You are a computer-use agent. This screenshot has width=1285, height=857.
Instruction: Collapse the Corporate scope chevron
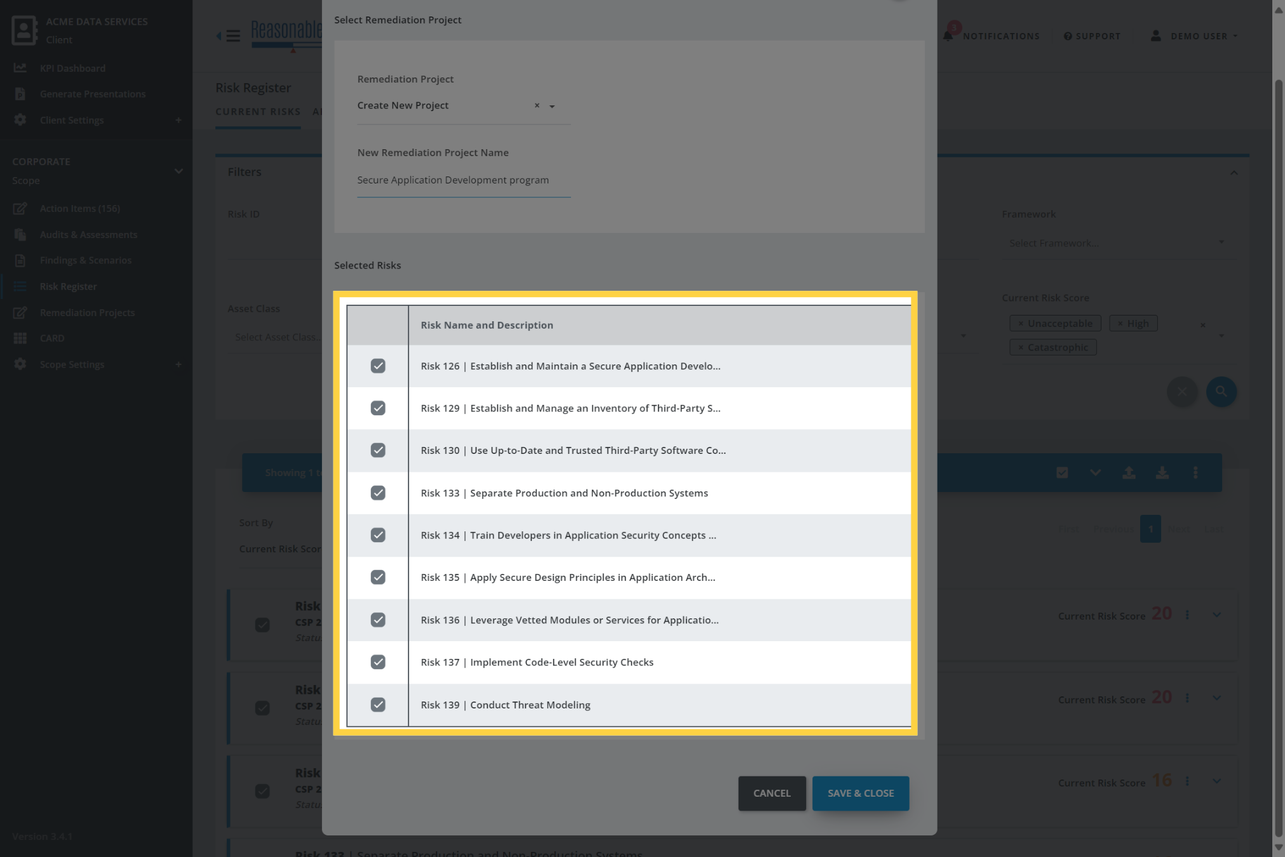pos(178,171)
